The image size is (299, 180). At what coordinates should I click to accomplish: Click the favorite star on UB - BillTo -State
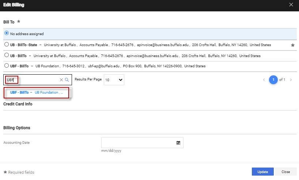(292, 45)
